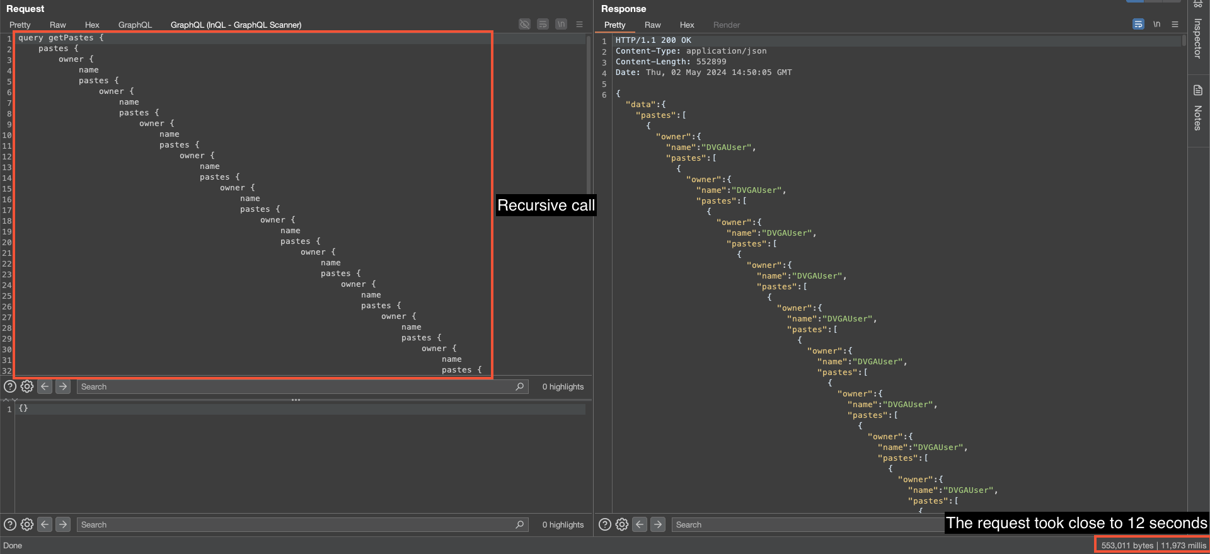Open Request search settings gear
Screen dimensions: 1210x554
(27, 386)
